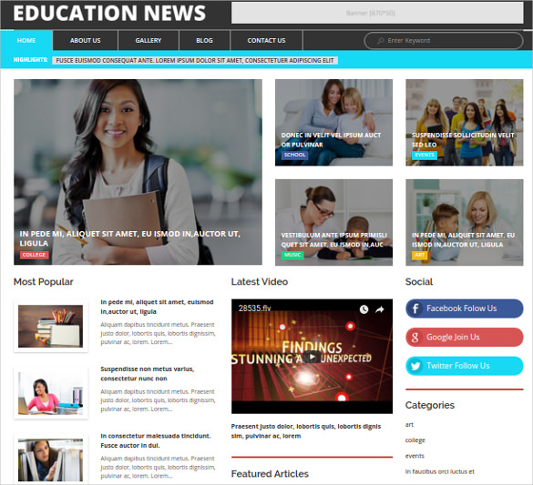Open the Home menu tab
This screenshot has width=533, height=485.
[26, 40]
